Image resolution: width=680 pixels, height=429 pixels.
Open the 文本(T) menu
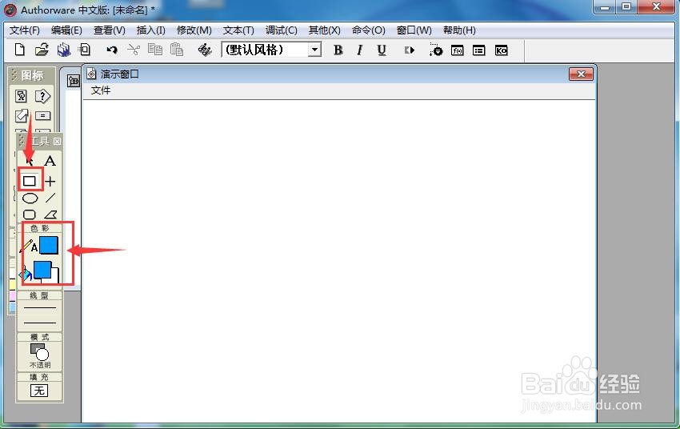pyautogui.click(x=238, y=30)
